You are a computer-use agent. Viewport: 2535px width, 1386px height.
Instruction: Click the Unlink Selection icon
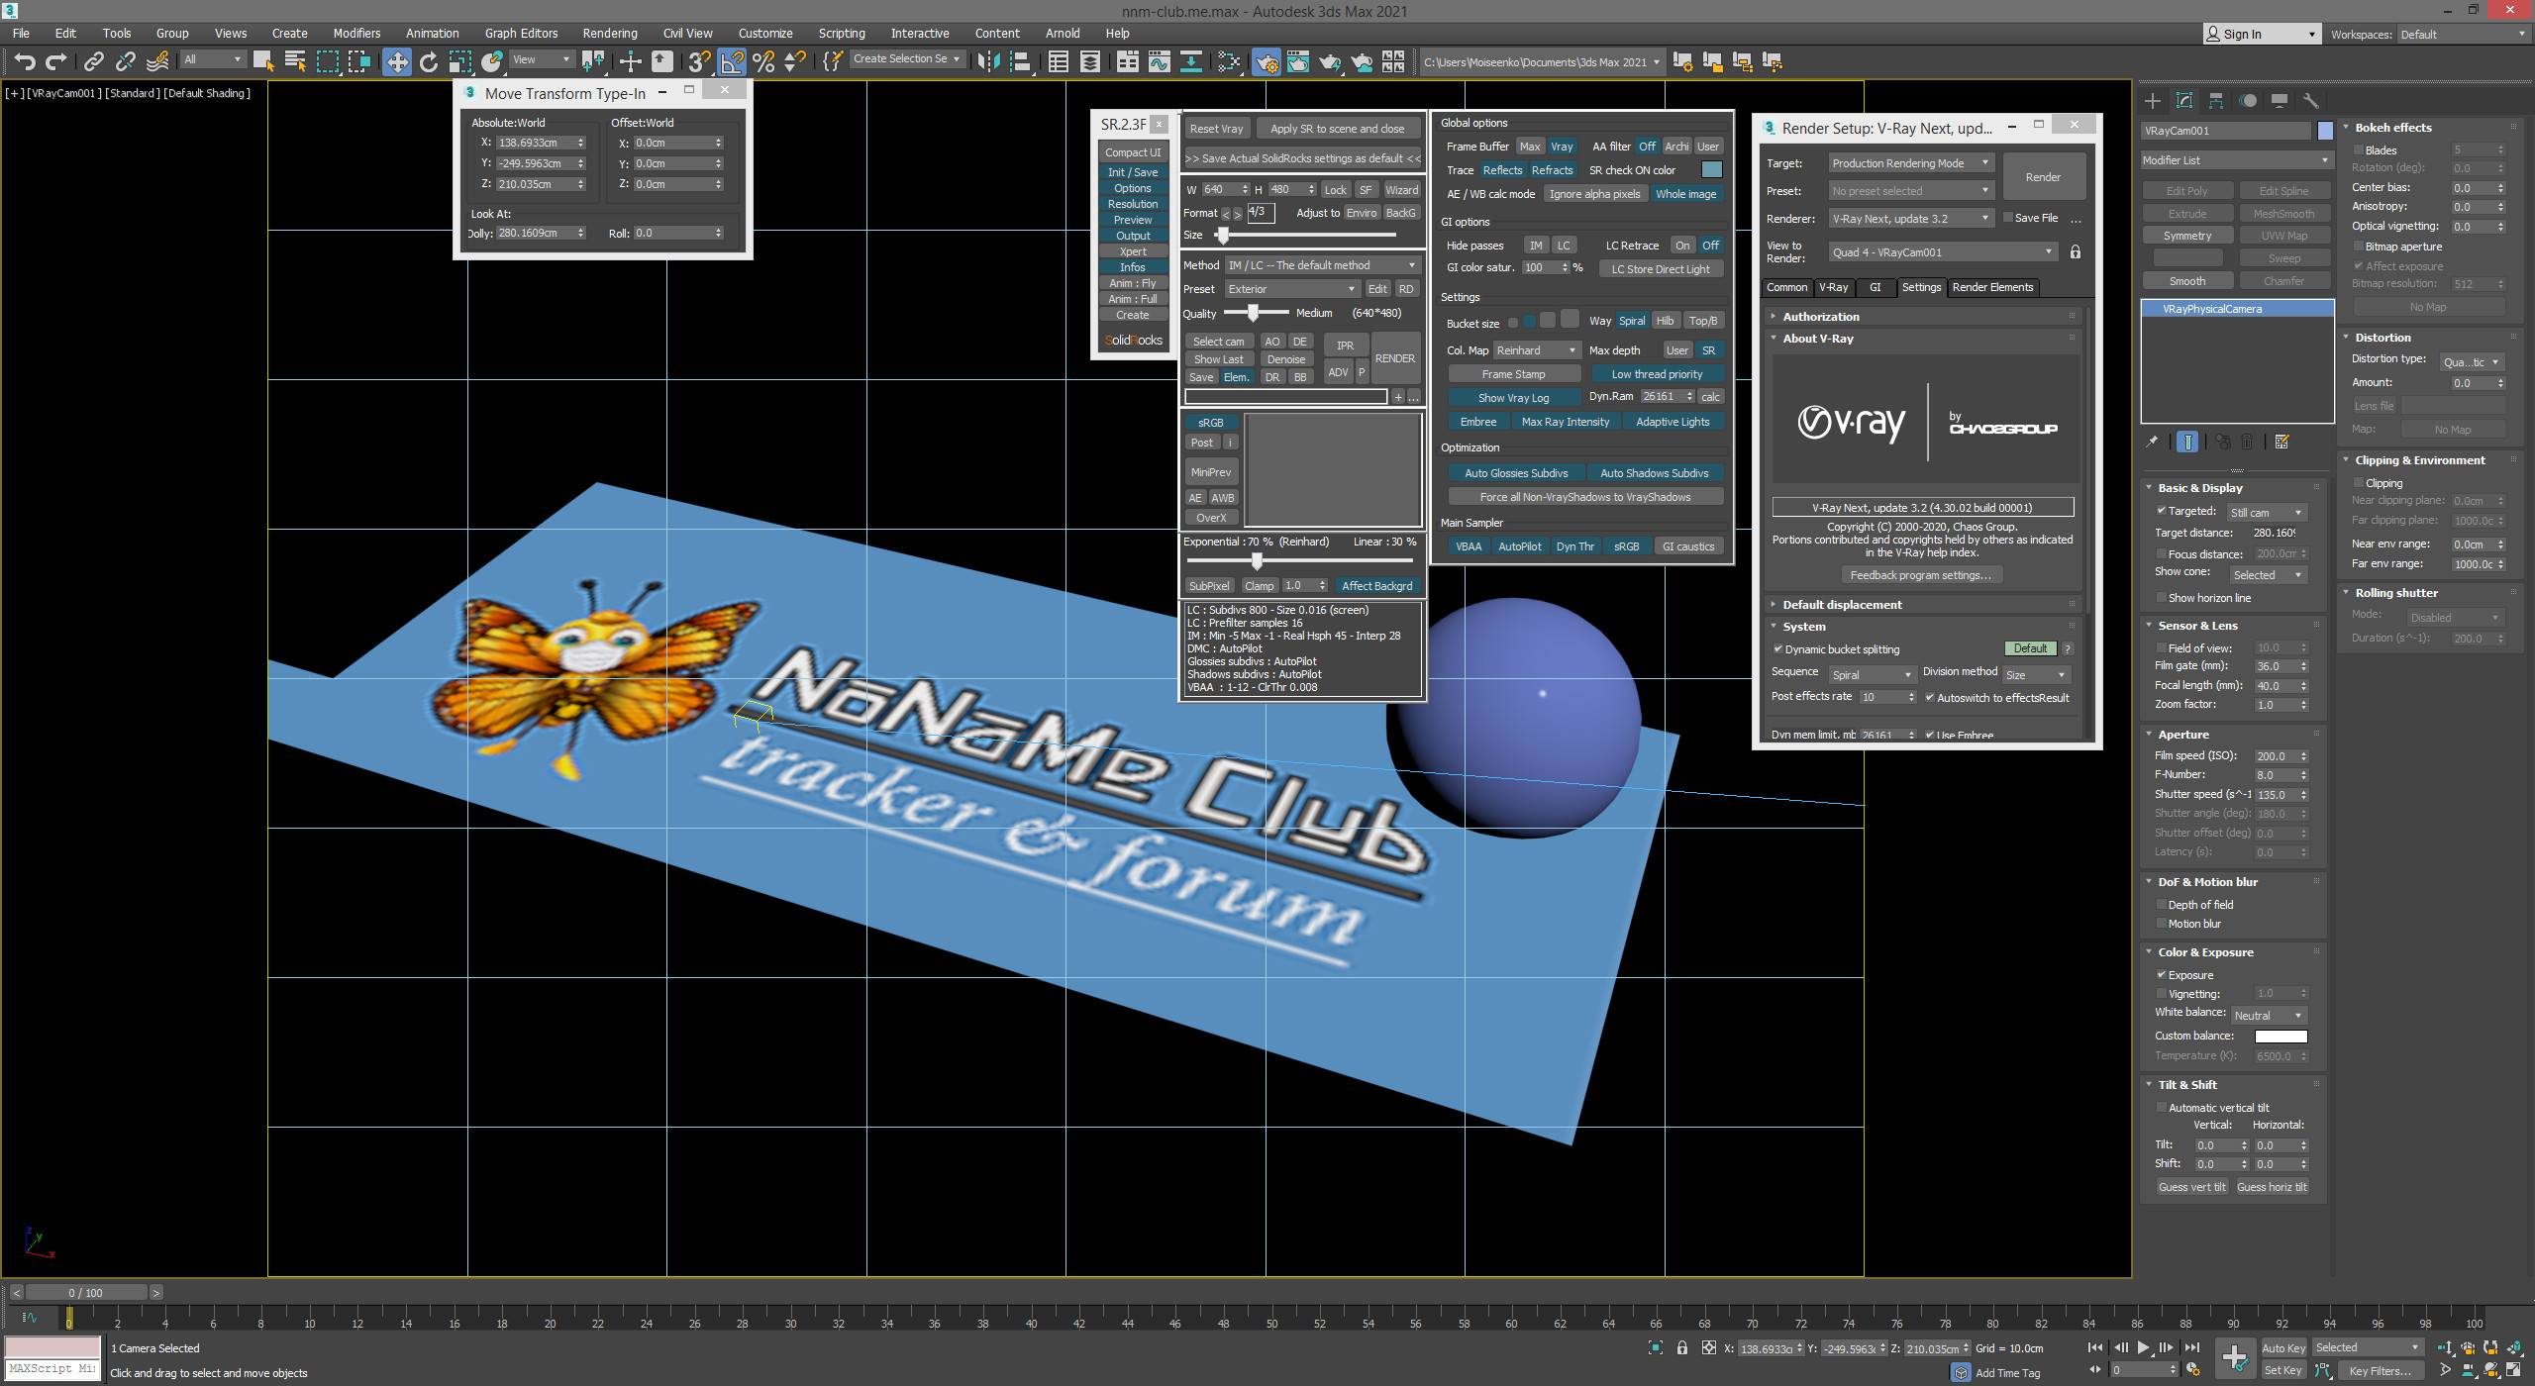pyautogui.click(x=125, y=62)
